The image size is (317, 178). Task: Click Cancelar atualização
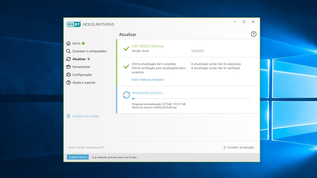coord(241,147)
